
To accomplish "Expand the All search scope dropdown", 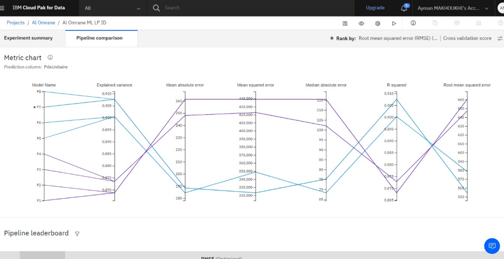I will coord(113,8).
